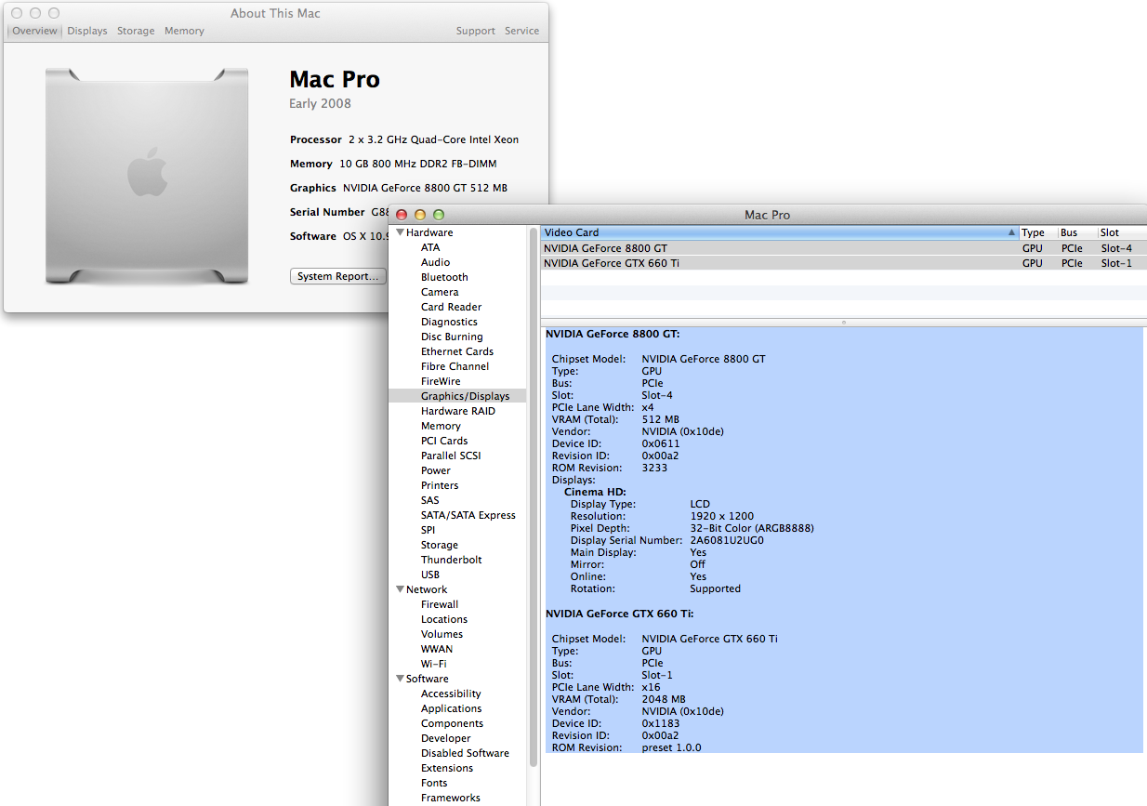
Task: Select SAS in the sidebar
Action: [429, 500]
